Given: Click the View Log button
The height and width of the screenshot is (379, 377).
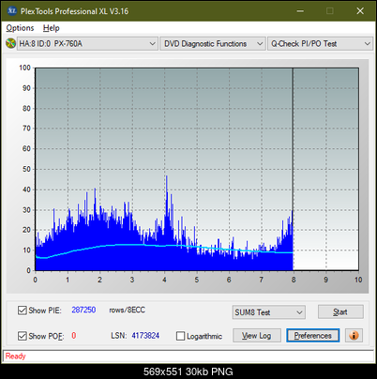Looking at the screenshot, I should click(257, 336).
